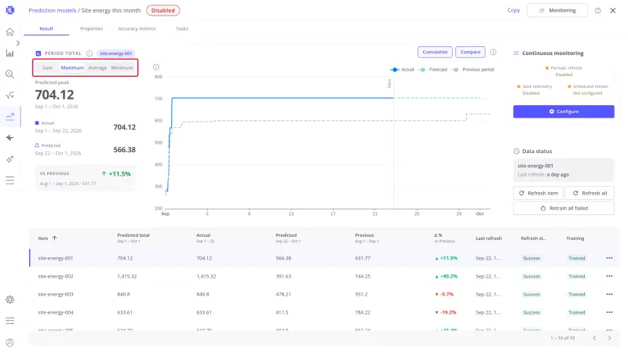Open the home page from sidebar
Image resolution: width=628 pixels, height=353 pixels.
click(10, 32)
